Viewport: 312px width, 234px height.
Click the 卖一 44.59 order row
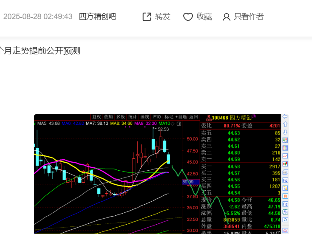click(x=240, y=159)
